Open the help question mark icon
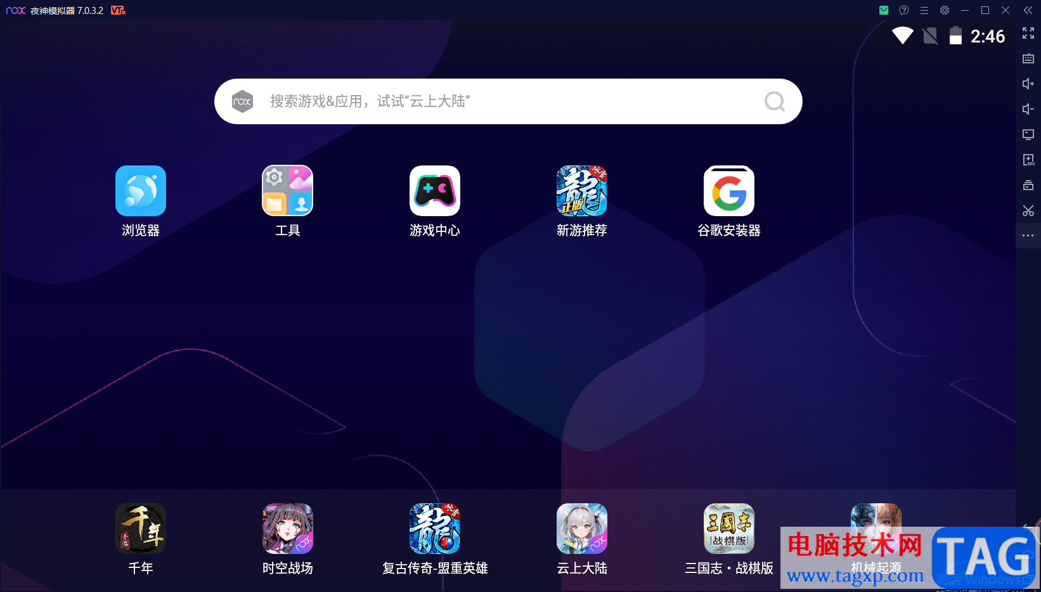 904,10
